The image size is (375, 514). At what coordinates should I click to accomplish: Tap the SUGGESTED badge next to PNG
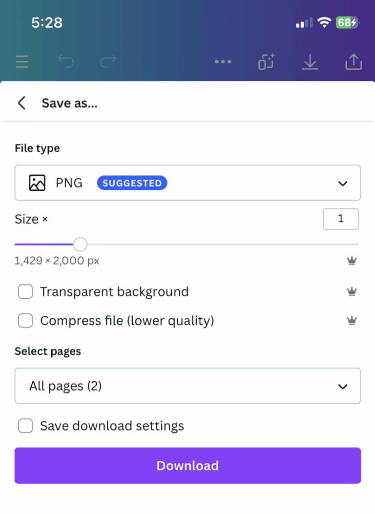pyautogui.click(x=131, y=183)
